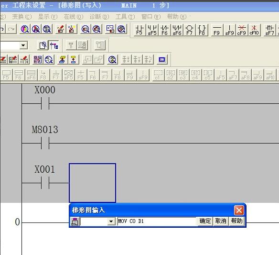This screenshot has height=255, width=279.
Task: Open the 显示(V) menu
Action: point(48,17)
